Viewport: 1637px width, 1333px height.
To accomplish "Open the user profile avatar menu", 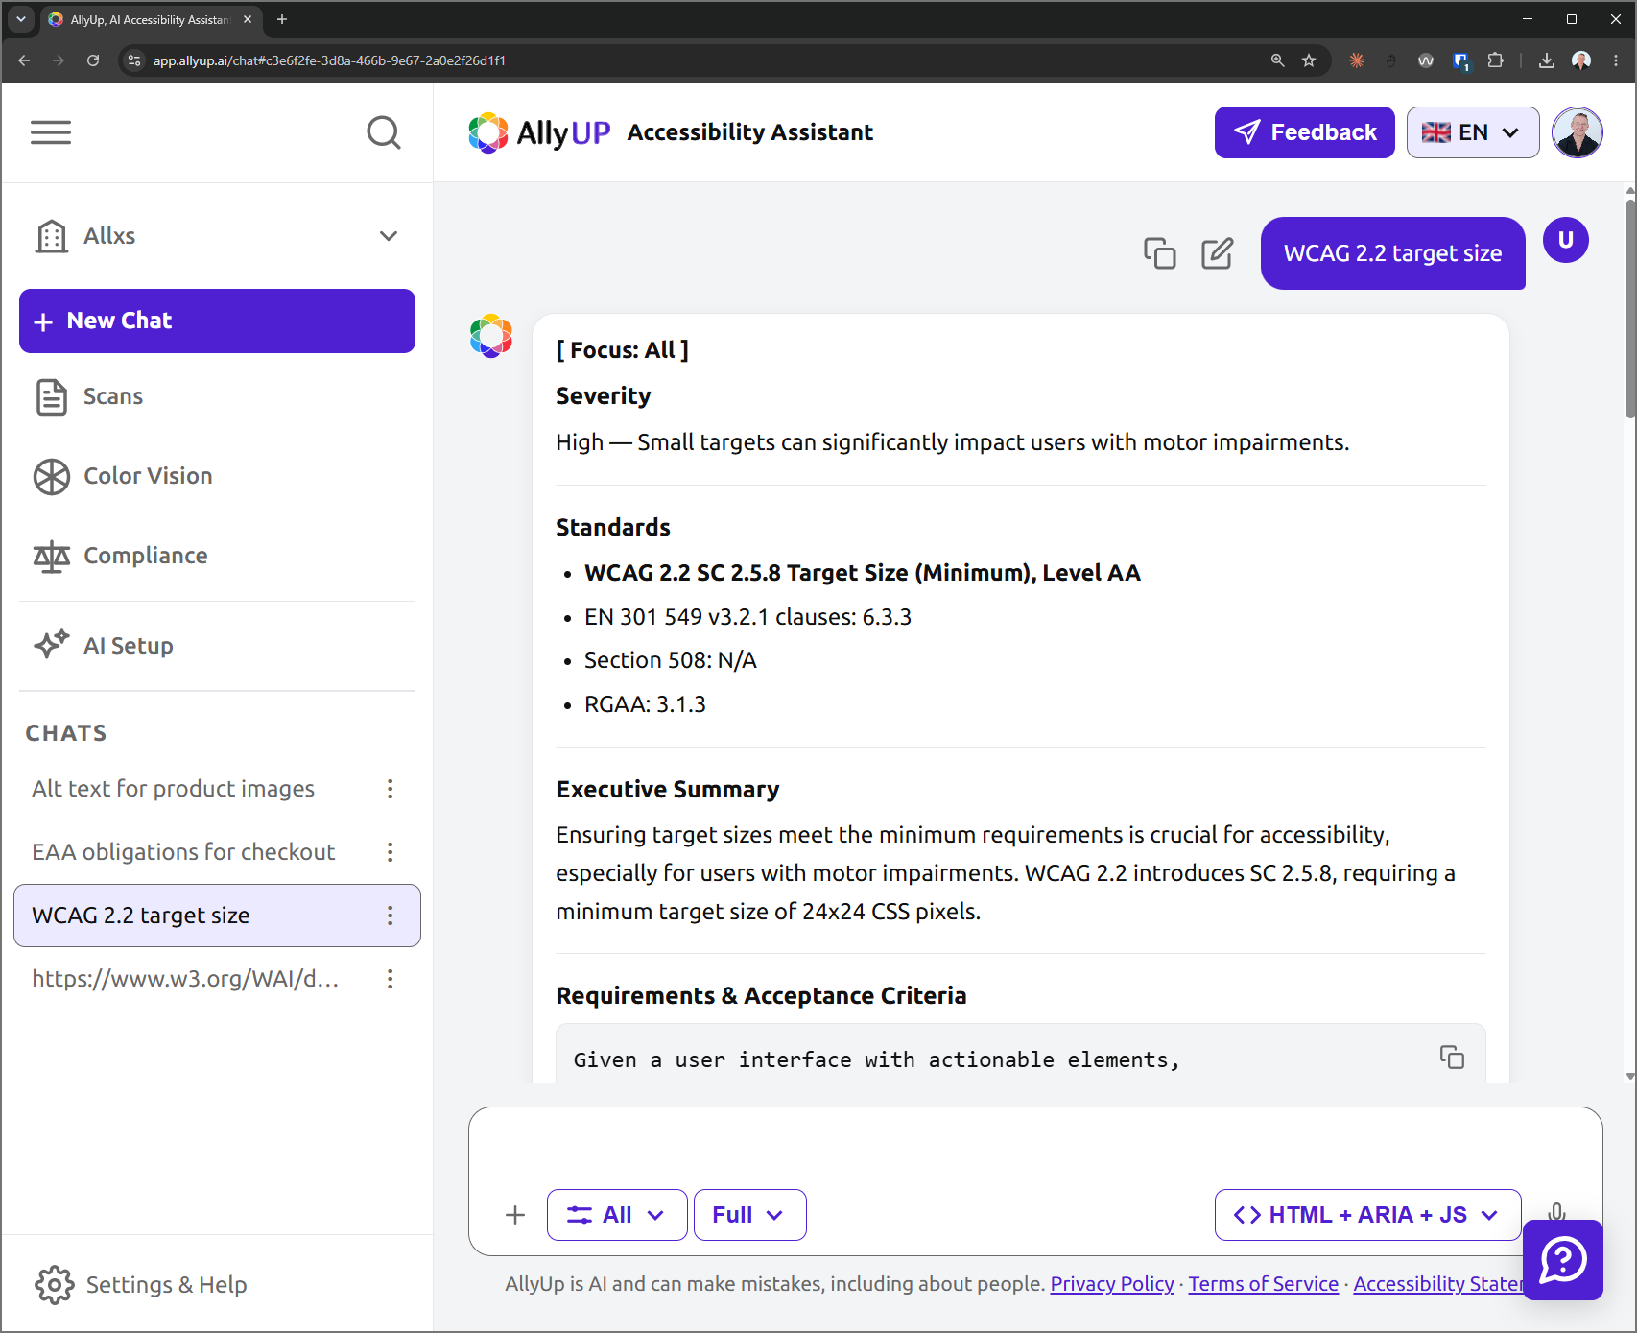I will [1578, 132].
